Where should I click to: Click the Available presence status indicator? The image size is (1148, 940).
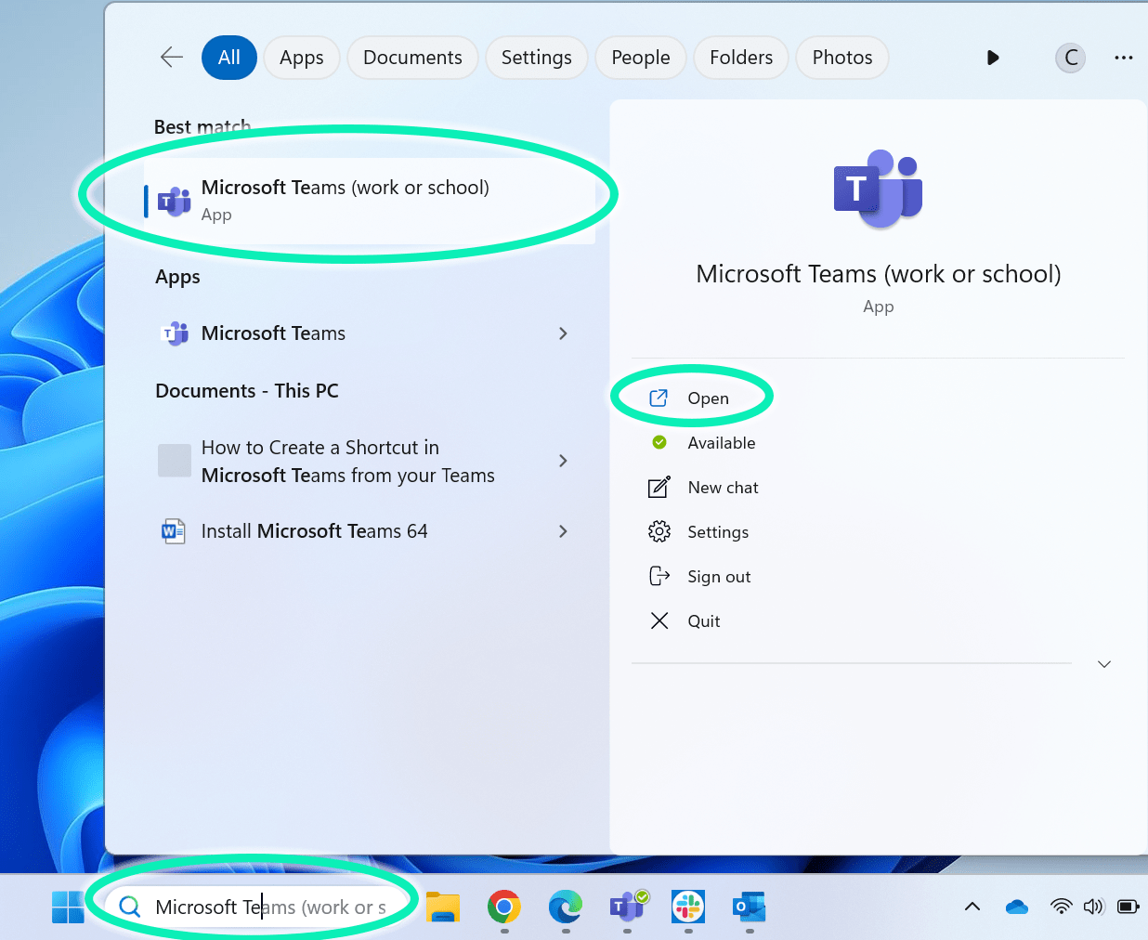point(721,442)
